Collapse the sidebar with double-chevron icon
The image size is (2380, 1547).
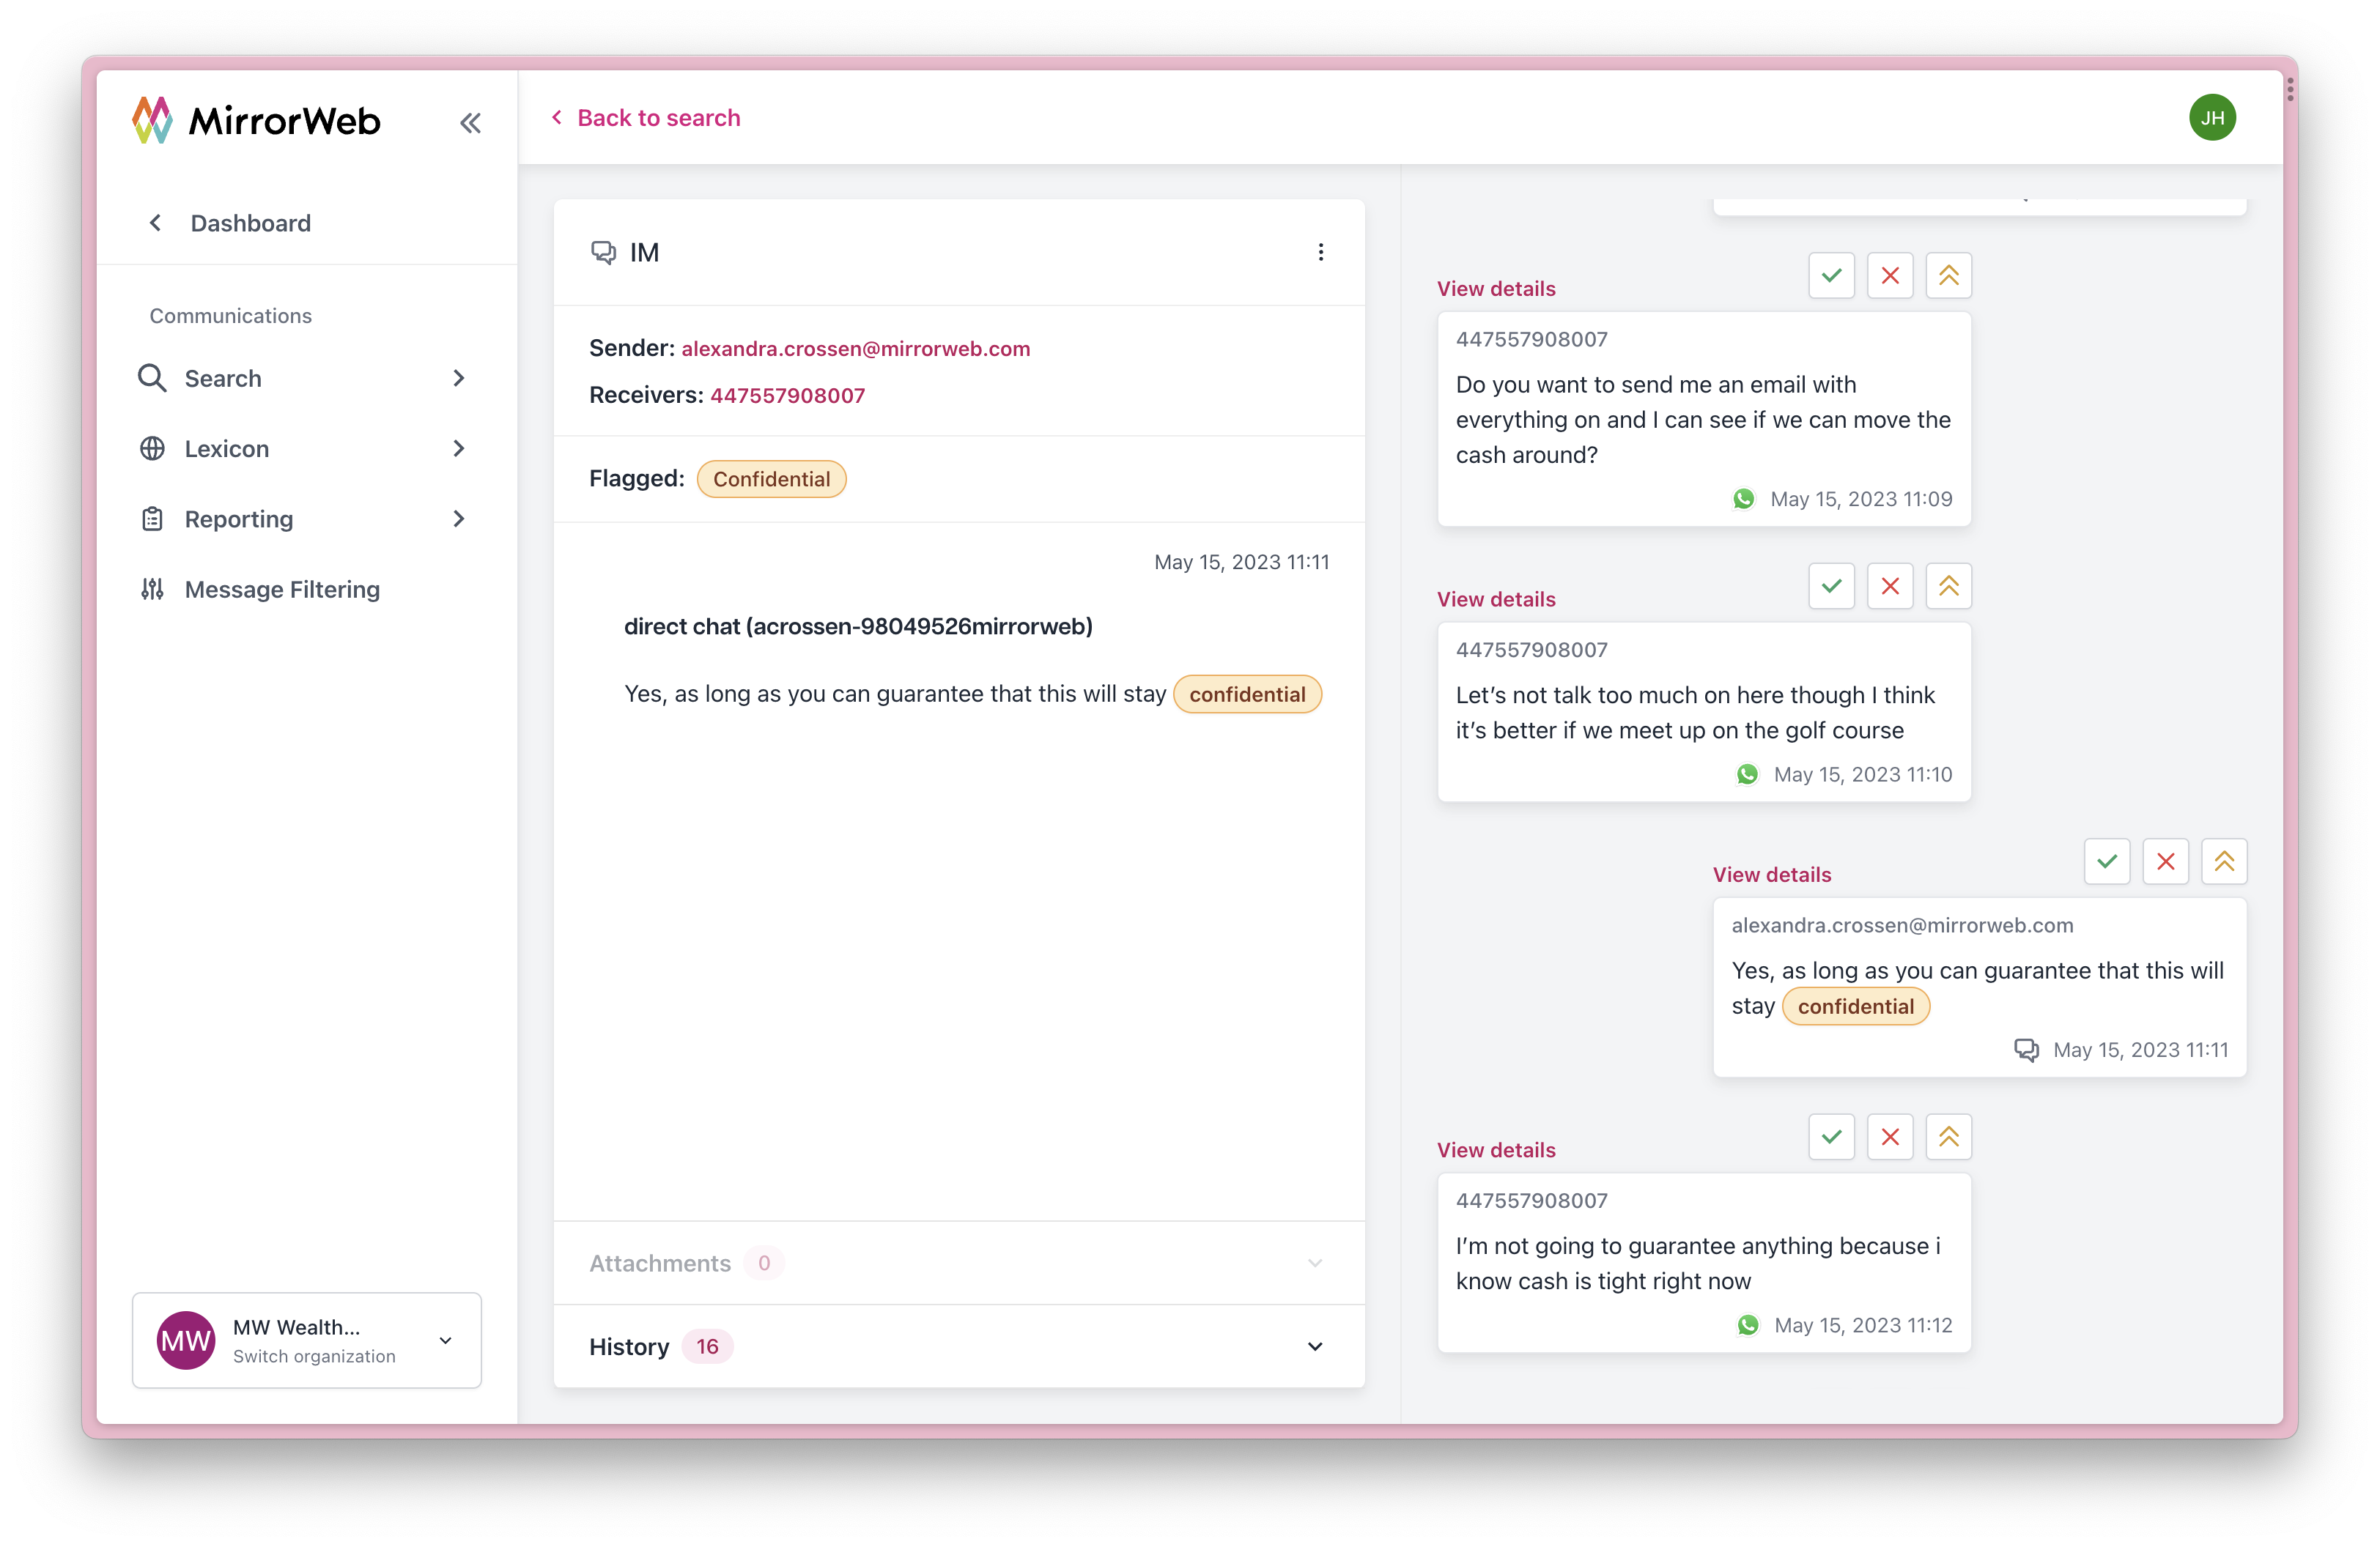470,123
